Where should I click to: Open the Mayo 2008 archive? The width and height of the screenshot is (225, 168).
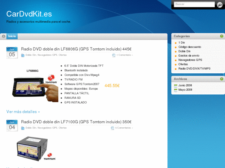point(185,90)
